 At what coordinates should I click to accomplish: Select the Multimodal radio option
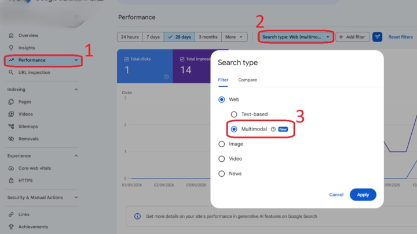[234, 129]
